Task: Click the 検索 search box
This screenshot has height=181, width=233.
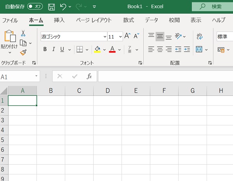Action: (x=212, y=7)
